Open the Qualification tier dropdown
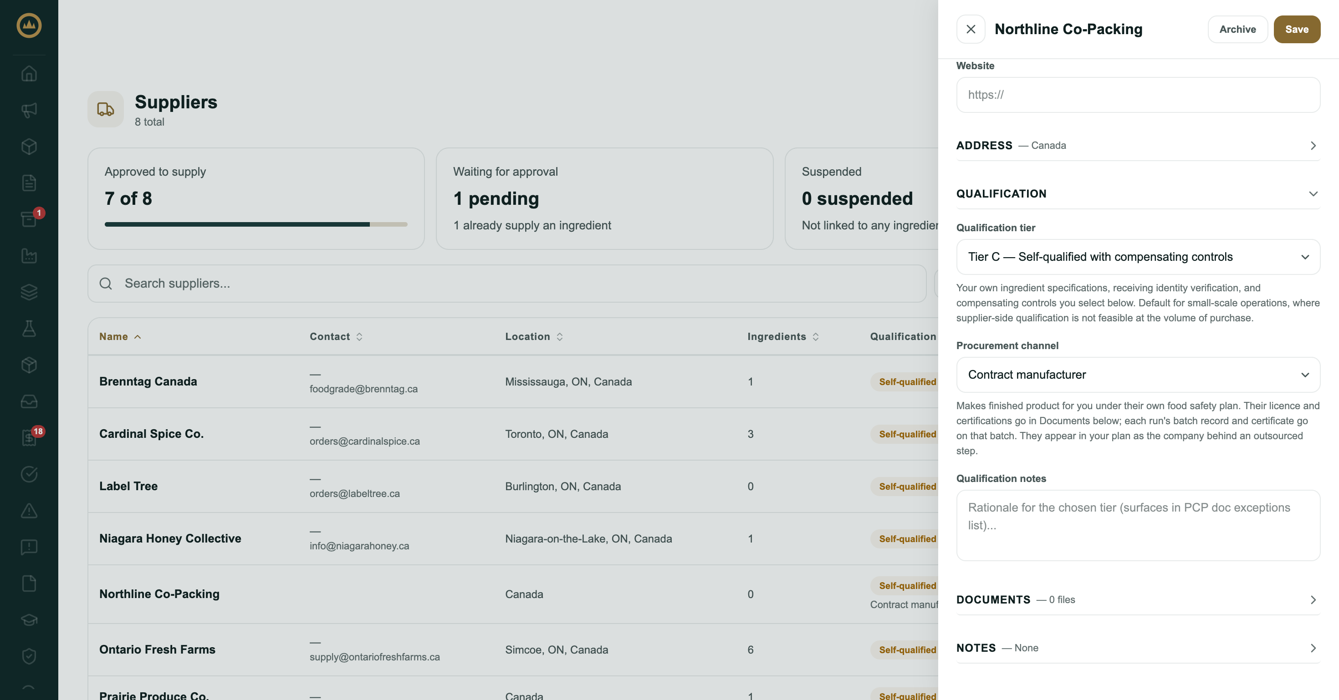Viewport: 1339px width, 700px height. pyautogui.click(x=1138, y=257)
